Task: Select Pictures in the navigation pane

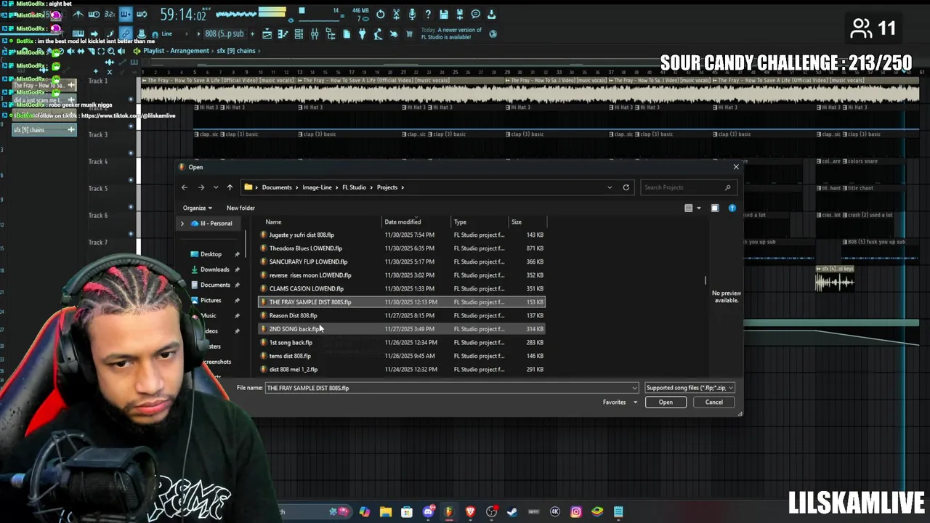Action: (x=211, y=300)
